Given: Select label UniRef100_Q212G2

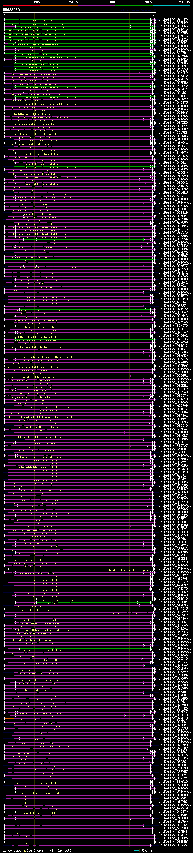Looking at the screenshot, I should coord(173,752).
